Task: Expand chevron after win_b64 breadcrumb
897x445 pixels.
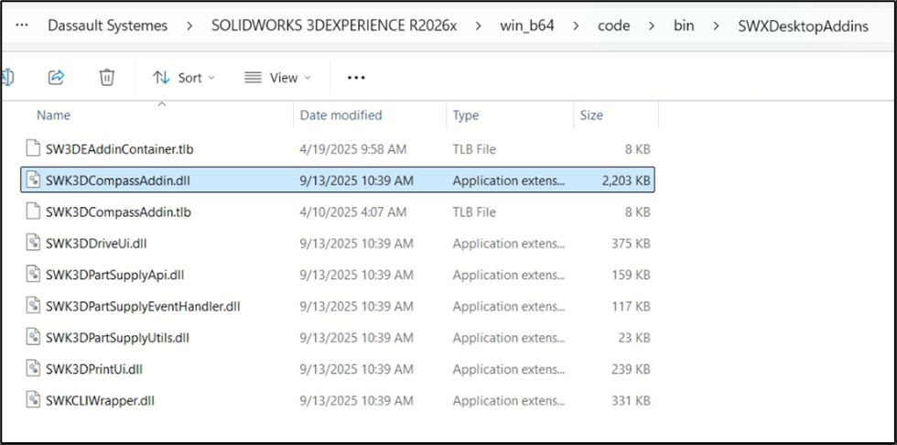Action: [576, 26]
